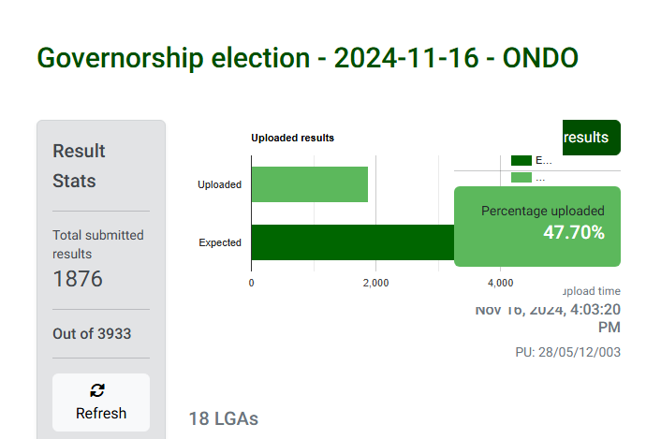Click the 1876 submitted results count
This screenshot has width=661, height=439.
pyautogui.click(x=78, y=279)
